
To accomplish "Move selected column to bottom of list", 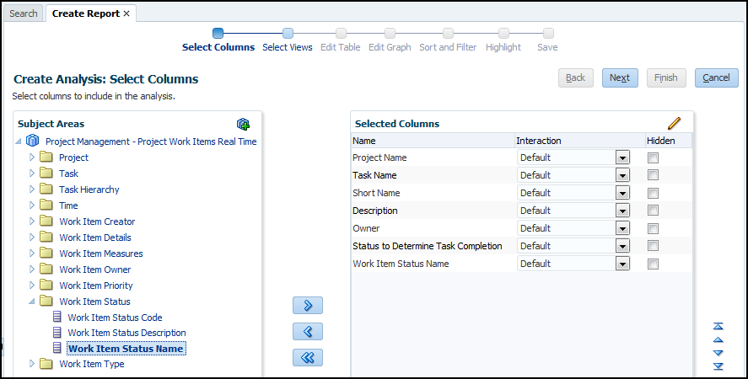I will 718,366.
